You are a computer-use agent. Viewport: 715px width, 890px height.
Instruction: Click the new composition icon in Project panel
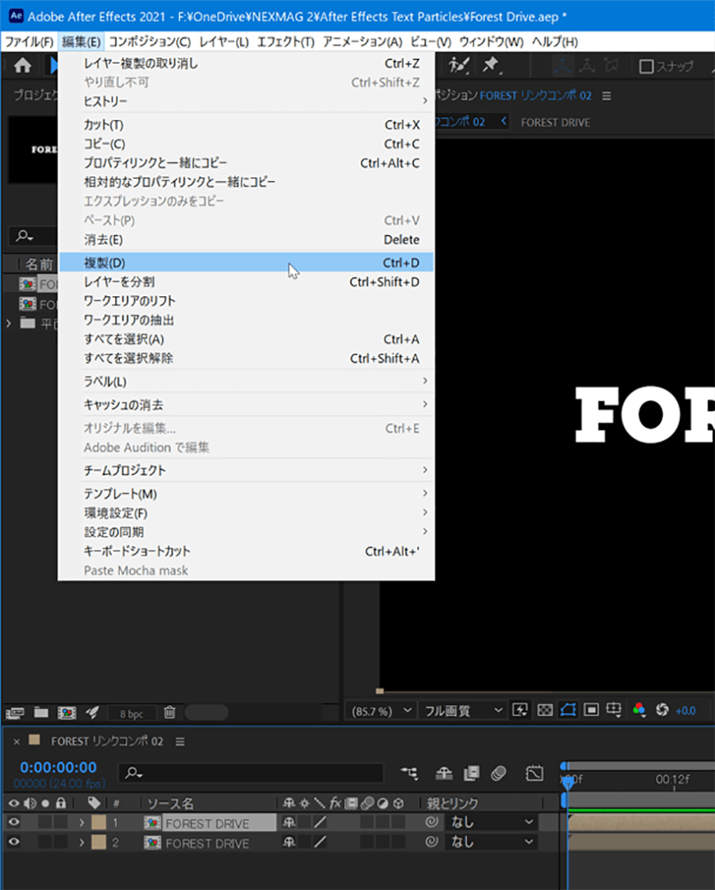[66, 712]
